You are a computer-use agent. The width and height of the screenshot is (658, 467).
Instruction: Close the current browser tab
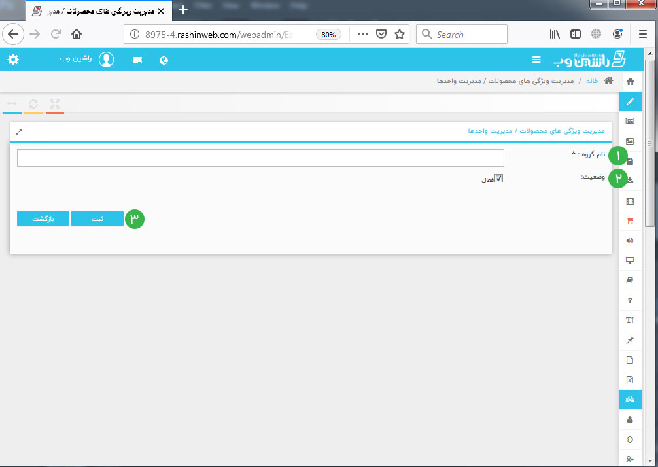click(x=161, y=11)
